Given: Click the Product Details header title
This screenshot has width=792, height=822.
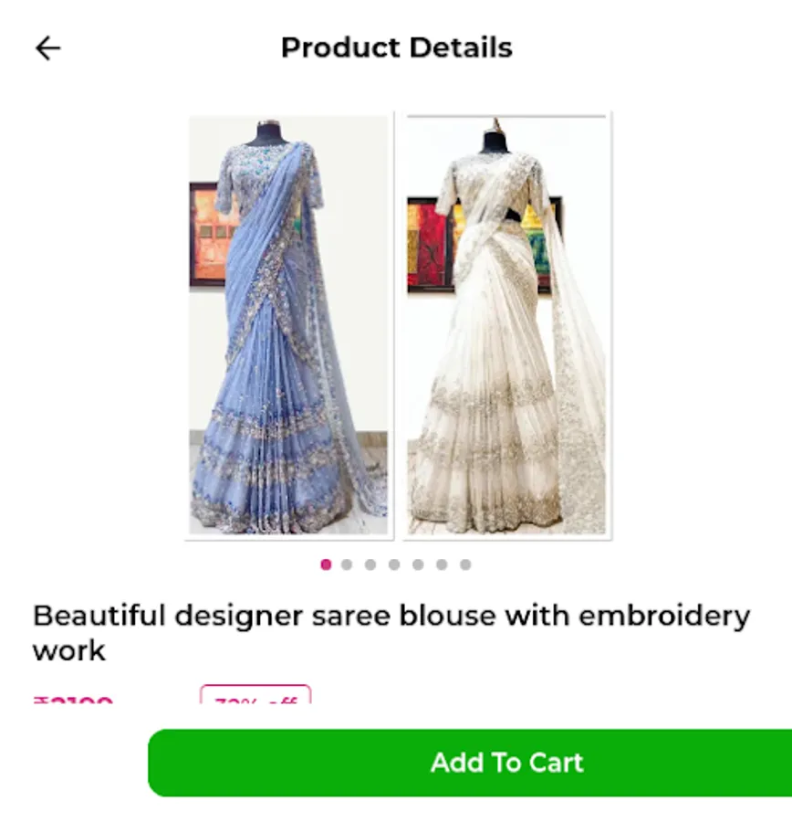Looking at the screenshot, I should coord(397,47).
